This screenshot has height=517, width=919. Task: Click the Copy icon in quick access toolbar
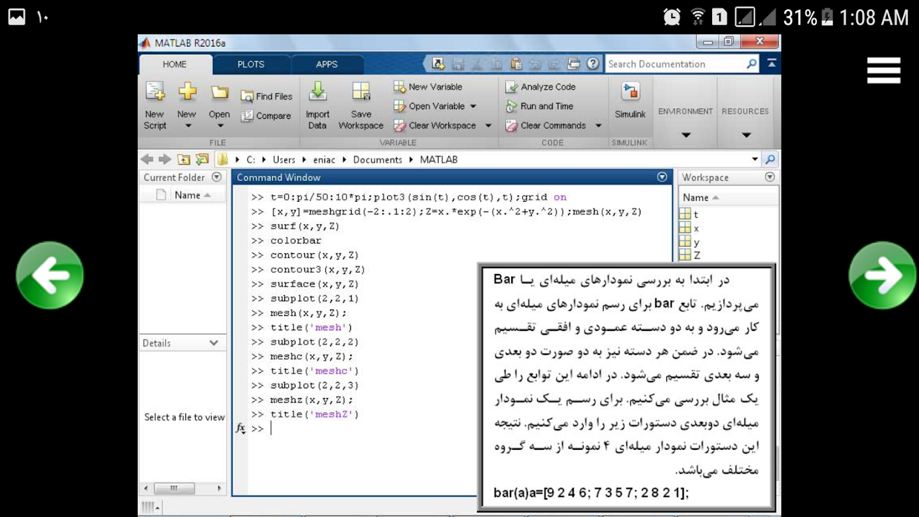pyautogui.click(x=496, y=64)
